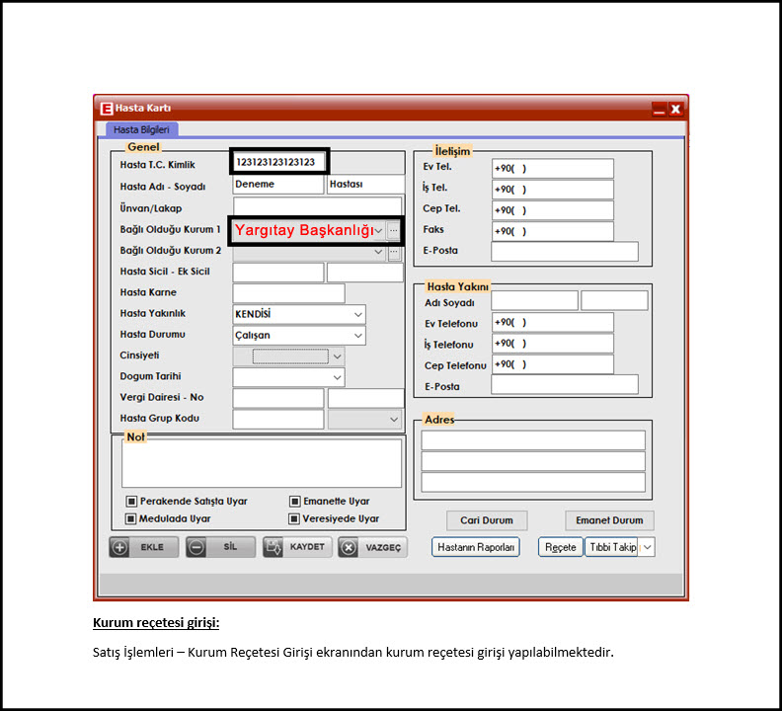Click the Cep Tel. field in İletişim
Screen dimensions: 782x711
tap(553, 210)
